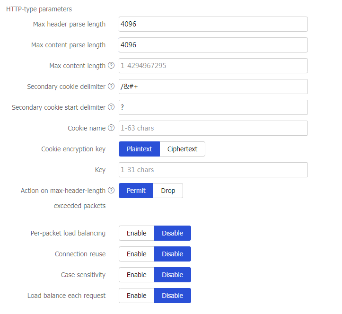Image resolution: width=342 pixels, height=314 pixels.
Task: Select Ciphertext for cookie encryption key
Action: [x=182, y=149]
